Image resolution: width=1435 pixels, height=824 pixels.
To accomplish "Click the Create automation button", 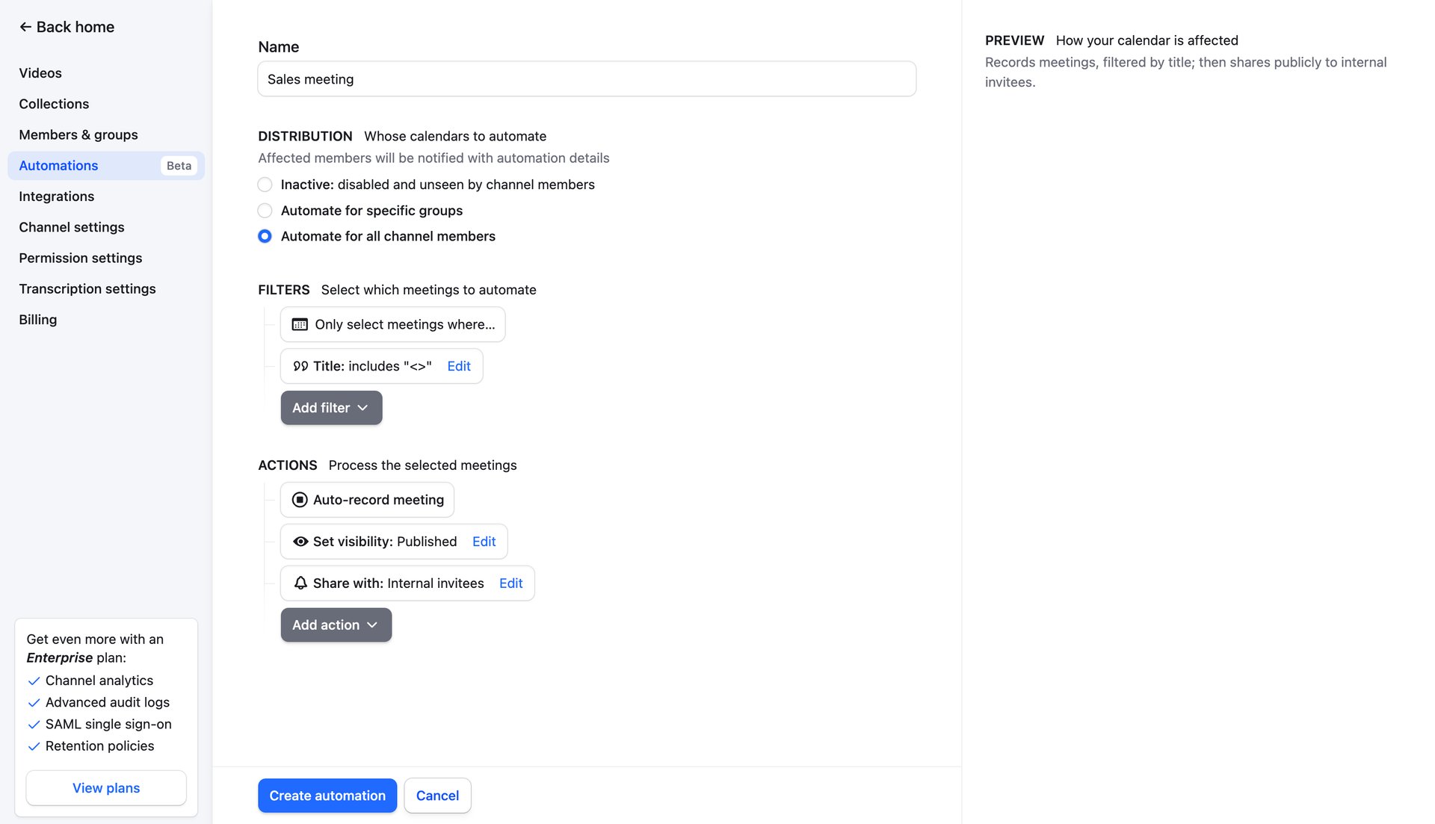I will (x=327, y=796).
